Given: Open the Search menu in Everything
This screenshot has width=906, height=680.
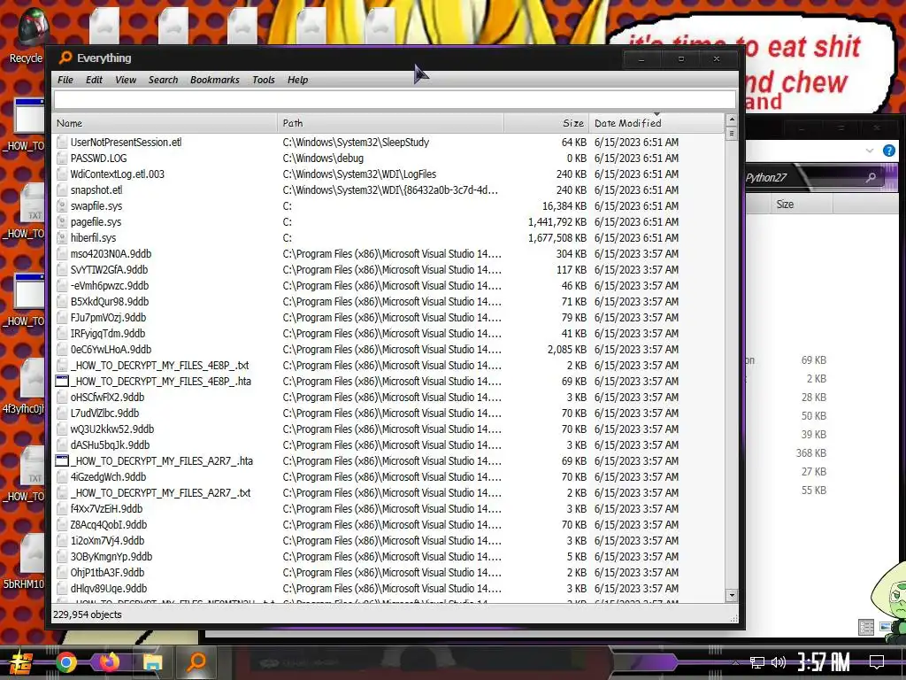Looking at the screenshot, I should [x=163, y=80].
